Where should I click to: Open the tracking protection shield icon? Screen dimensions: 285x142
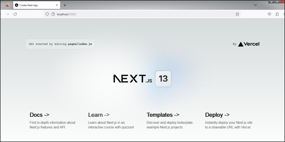click(x=47, y=14)
